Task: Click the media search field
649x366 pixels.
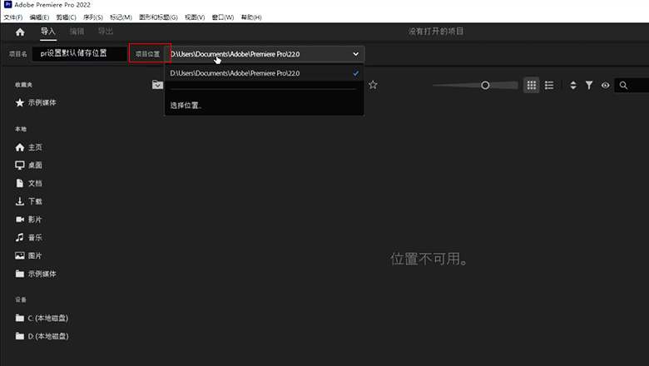Action: [632, 85]
